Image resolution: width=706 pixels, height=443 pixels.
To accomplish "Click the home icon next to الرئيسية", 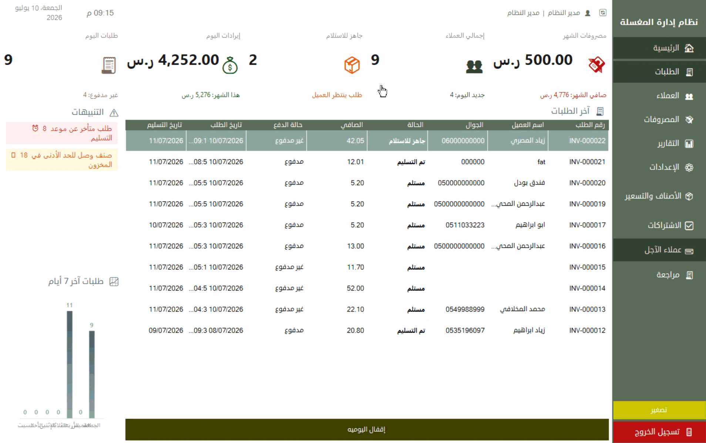I will (x=689, y=48).
